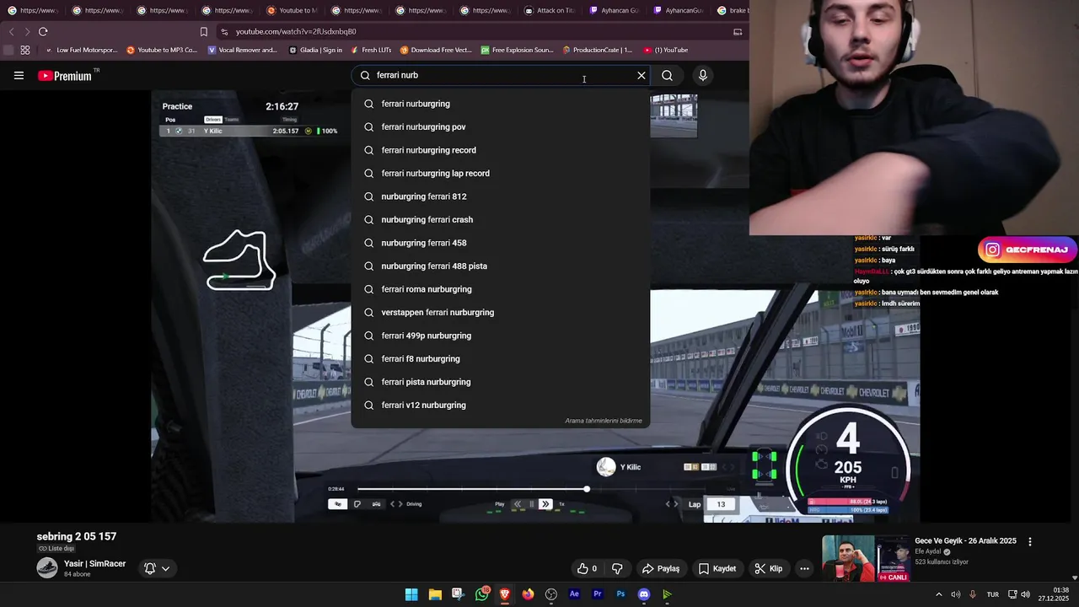
Task: Click 'Arama tahminlerini bildirme' link
Action: (x=604, y=421)
